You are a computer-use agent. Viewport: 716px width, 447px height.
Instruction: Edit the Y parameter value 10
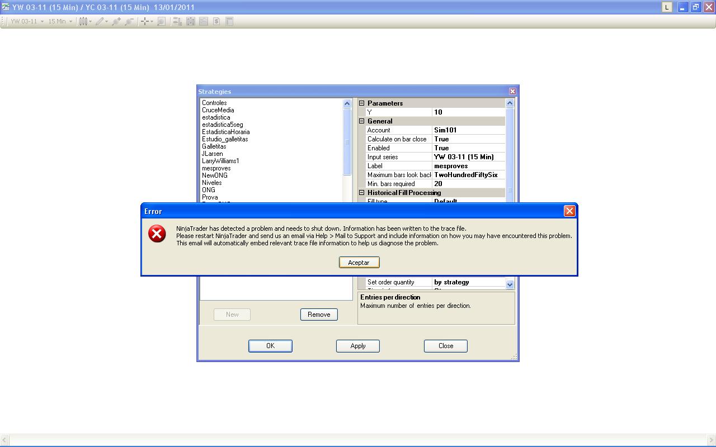click(469, 112)
